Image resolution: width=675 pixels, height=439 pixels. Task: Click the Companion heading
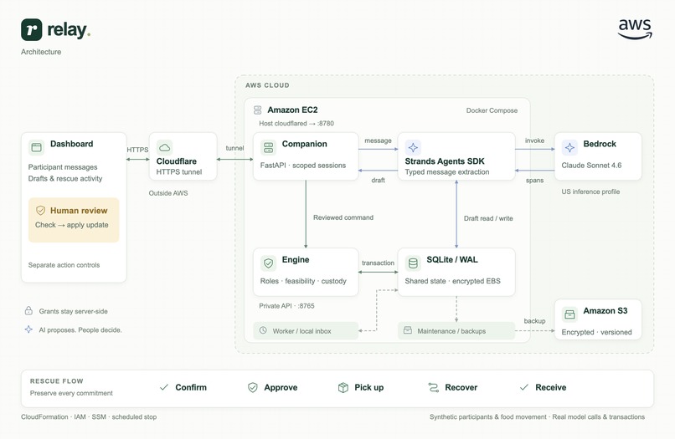(x=304, y=144)
